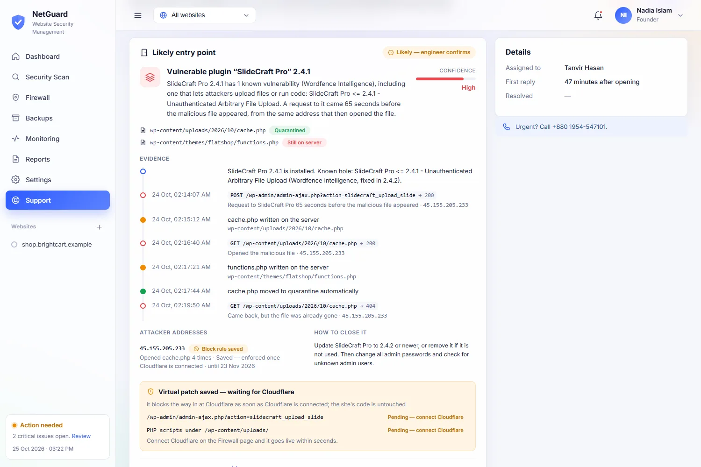Navigate to Firewall section
701x467 pixels.
[x=58, y=98]
